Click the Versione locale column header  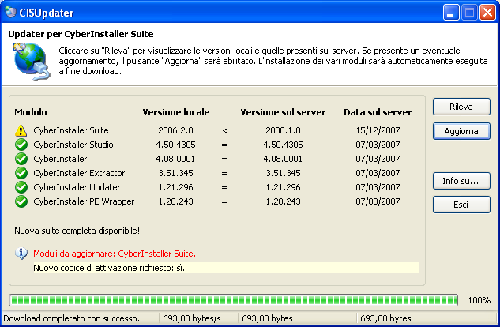176,112
